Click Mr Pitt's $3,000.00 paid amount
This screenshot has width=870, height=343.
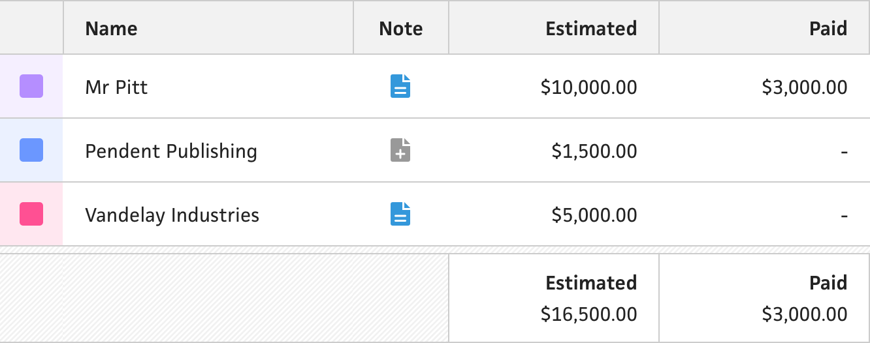coord(805,87)
